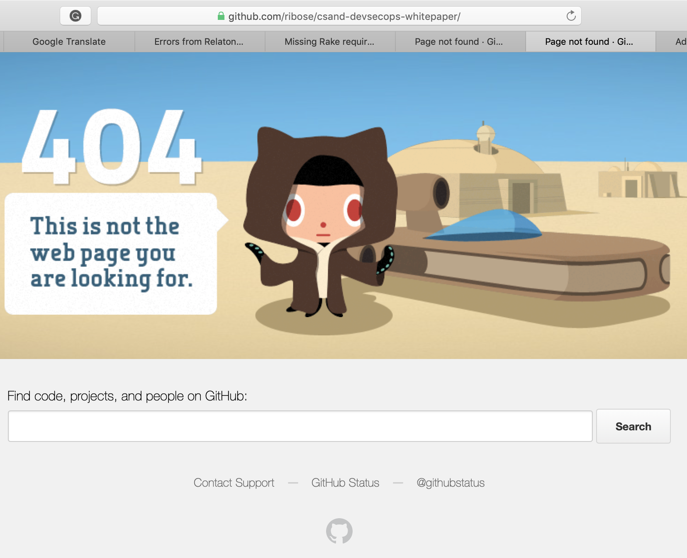
Task: Click the Grammarly extension icon
Action: pos(75,16)
